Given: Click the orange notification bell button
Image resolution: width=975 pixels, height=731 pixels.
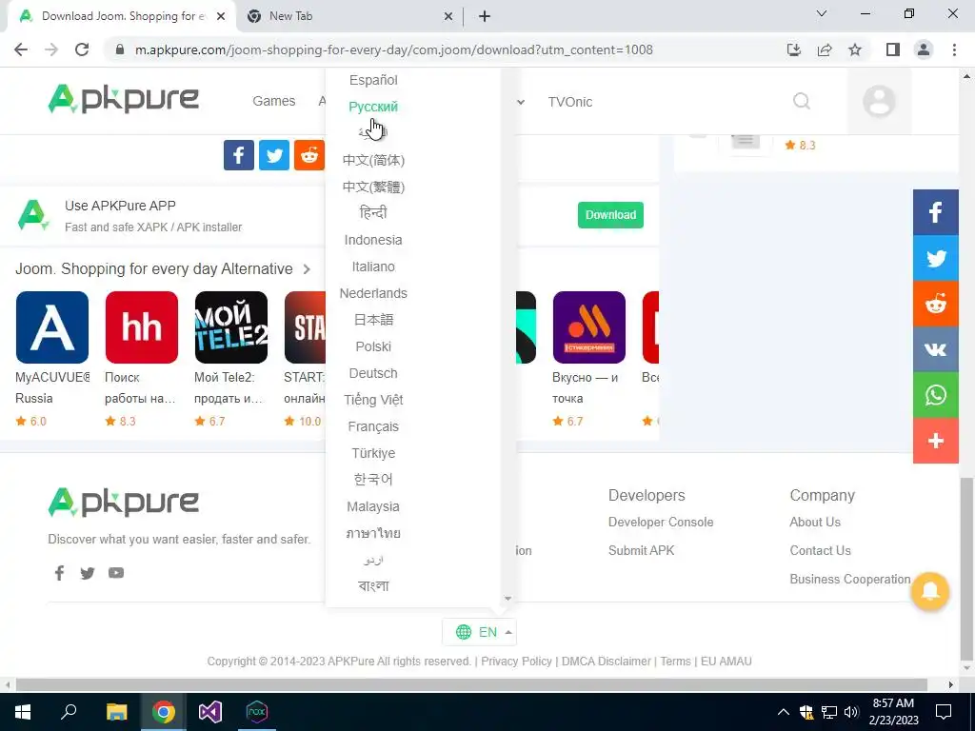Looking at the screenshot, I should pyautogui.click(x=929, y=590).
